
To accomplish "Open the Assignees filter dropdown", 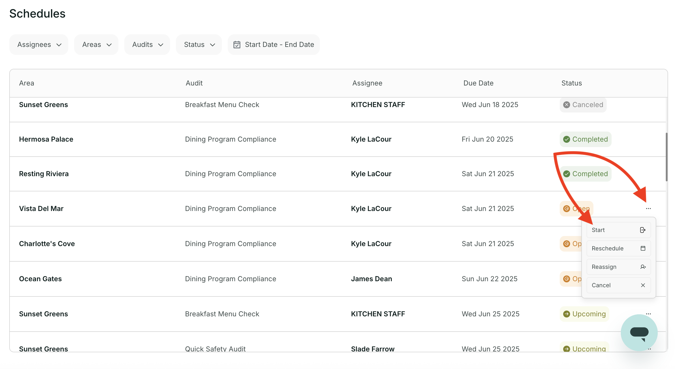I will click(x=39, y=45).
